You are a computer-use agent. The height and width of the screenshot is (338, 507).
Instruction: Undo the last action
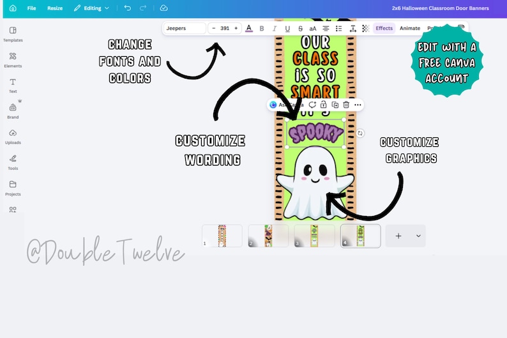[128, 8]
